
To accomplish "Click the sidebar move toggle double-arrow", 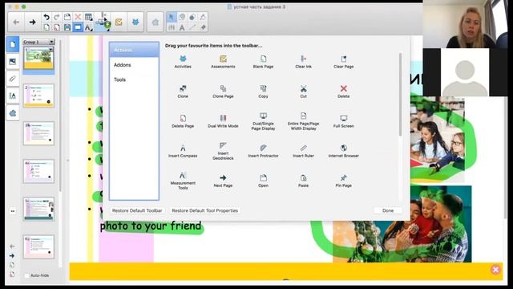I will 13,211.
